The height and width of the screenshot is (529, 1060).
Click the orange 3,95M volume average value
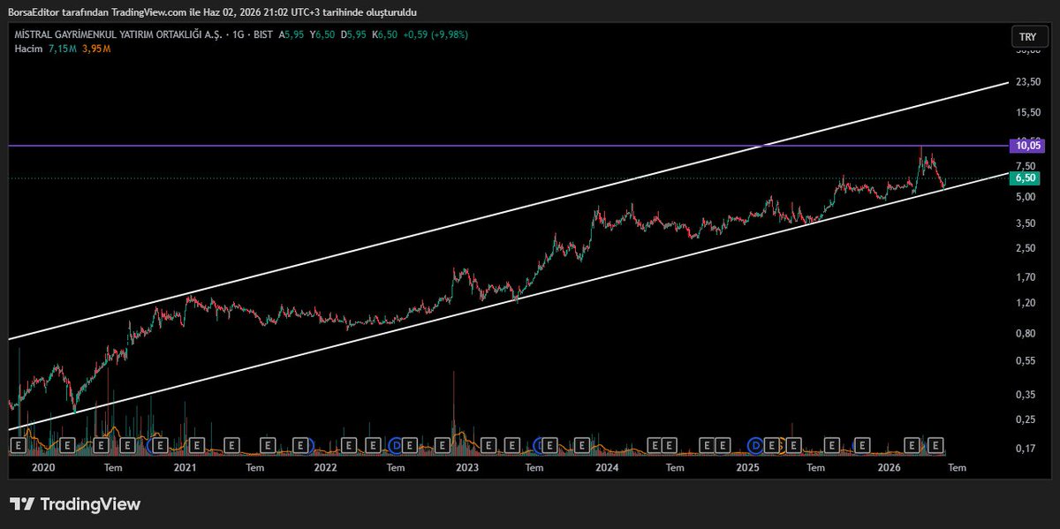click(x=97, y=48)
